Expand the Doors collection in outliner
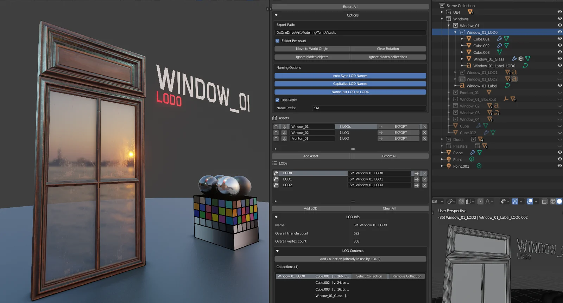 point(442,140)
